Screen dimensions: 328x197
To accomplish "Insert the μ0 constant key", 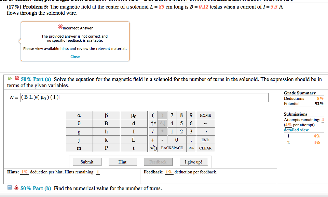I will pos(134,115).
